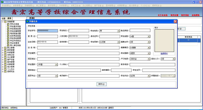Click the 科研管理 folder icon in tree
203x110 pixels.
pyautogui.click(x=5, y=52)
